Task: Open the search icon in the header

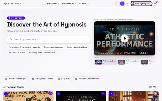Action: click(x=117, y=4)
